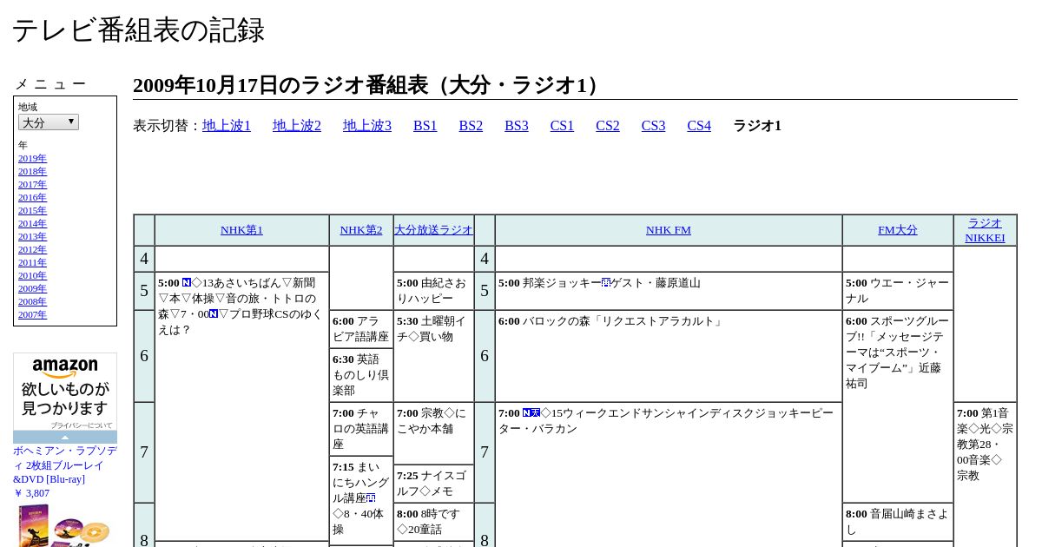The height and width of the screenshot is (547, 1042).
Task: Click the Bohemian Rhapsody Blu-ray product thumbnail
Action: click(65, 525)
